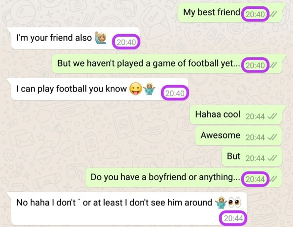Click shrugging emoji after 'you know'
293x227 pixels.
(x=149, y=89)
